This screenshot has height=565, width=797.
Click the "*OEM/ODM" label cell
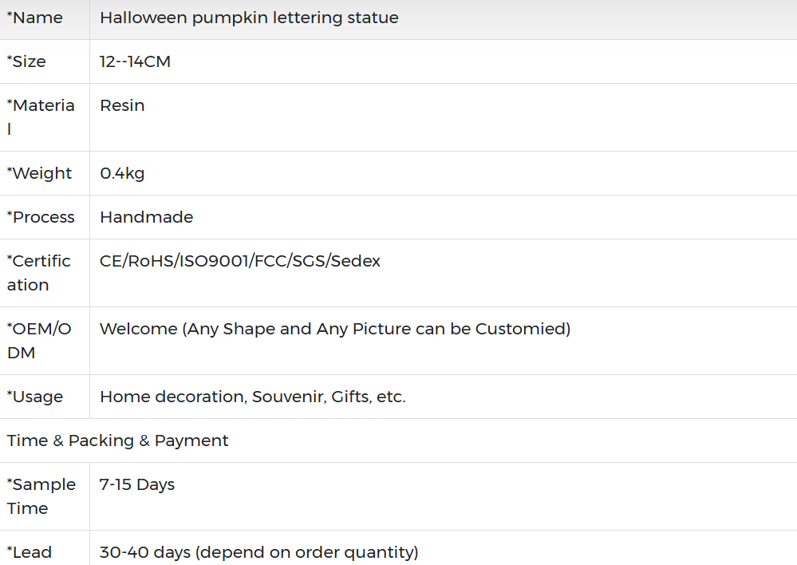(x=39, y=340)
